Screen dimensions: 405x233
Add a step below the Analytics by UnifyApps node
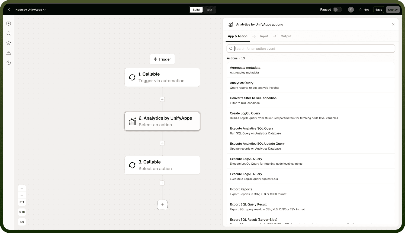162,143
